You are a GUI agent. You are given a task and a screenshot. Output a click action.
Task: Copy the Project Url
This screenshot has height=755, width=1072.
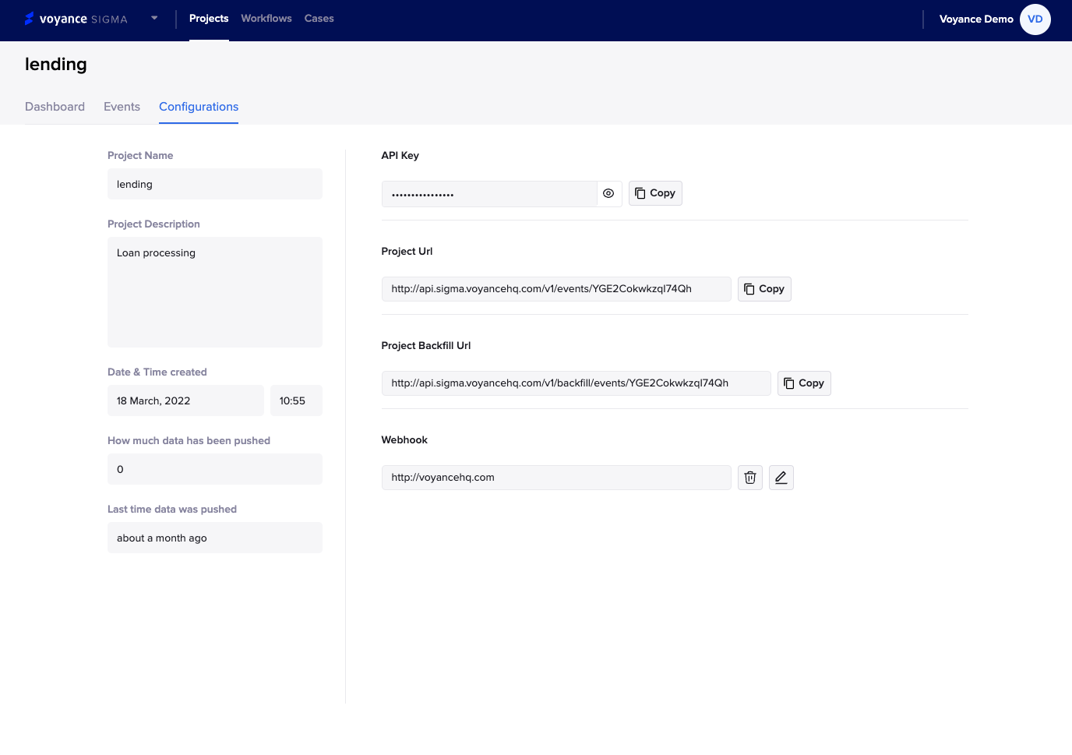[x=764, y=289]
